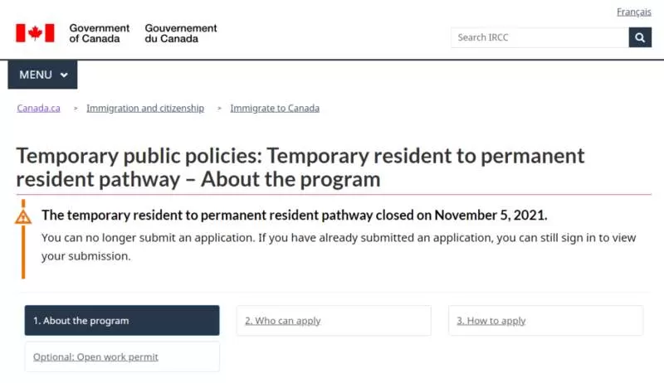This screenshot has height=383, width=664.
Task: Switch language to Français
Action: (634, 12)
